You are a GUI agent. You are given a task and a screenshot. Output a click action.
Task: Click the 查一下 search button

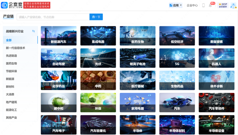click(x=96, y=17)
